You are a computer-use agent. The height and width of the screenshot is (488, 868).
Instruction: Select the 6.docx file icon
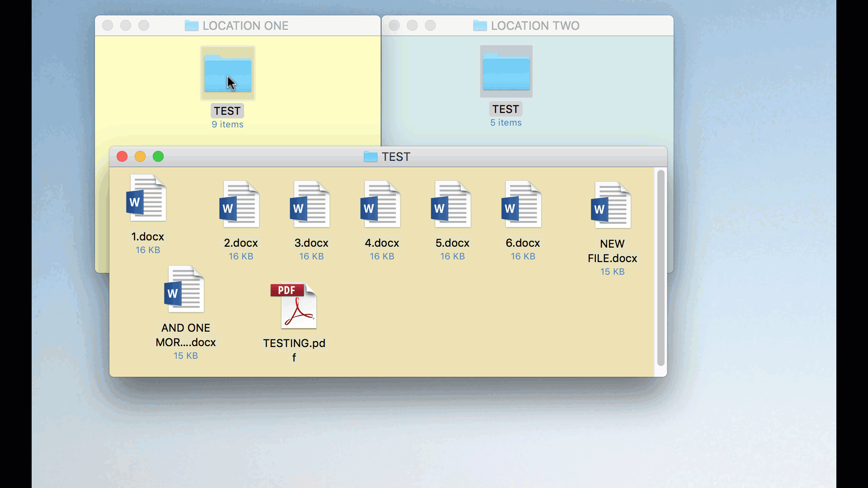(x=522, y=205)
